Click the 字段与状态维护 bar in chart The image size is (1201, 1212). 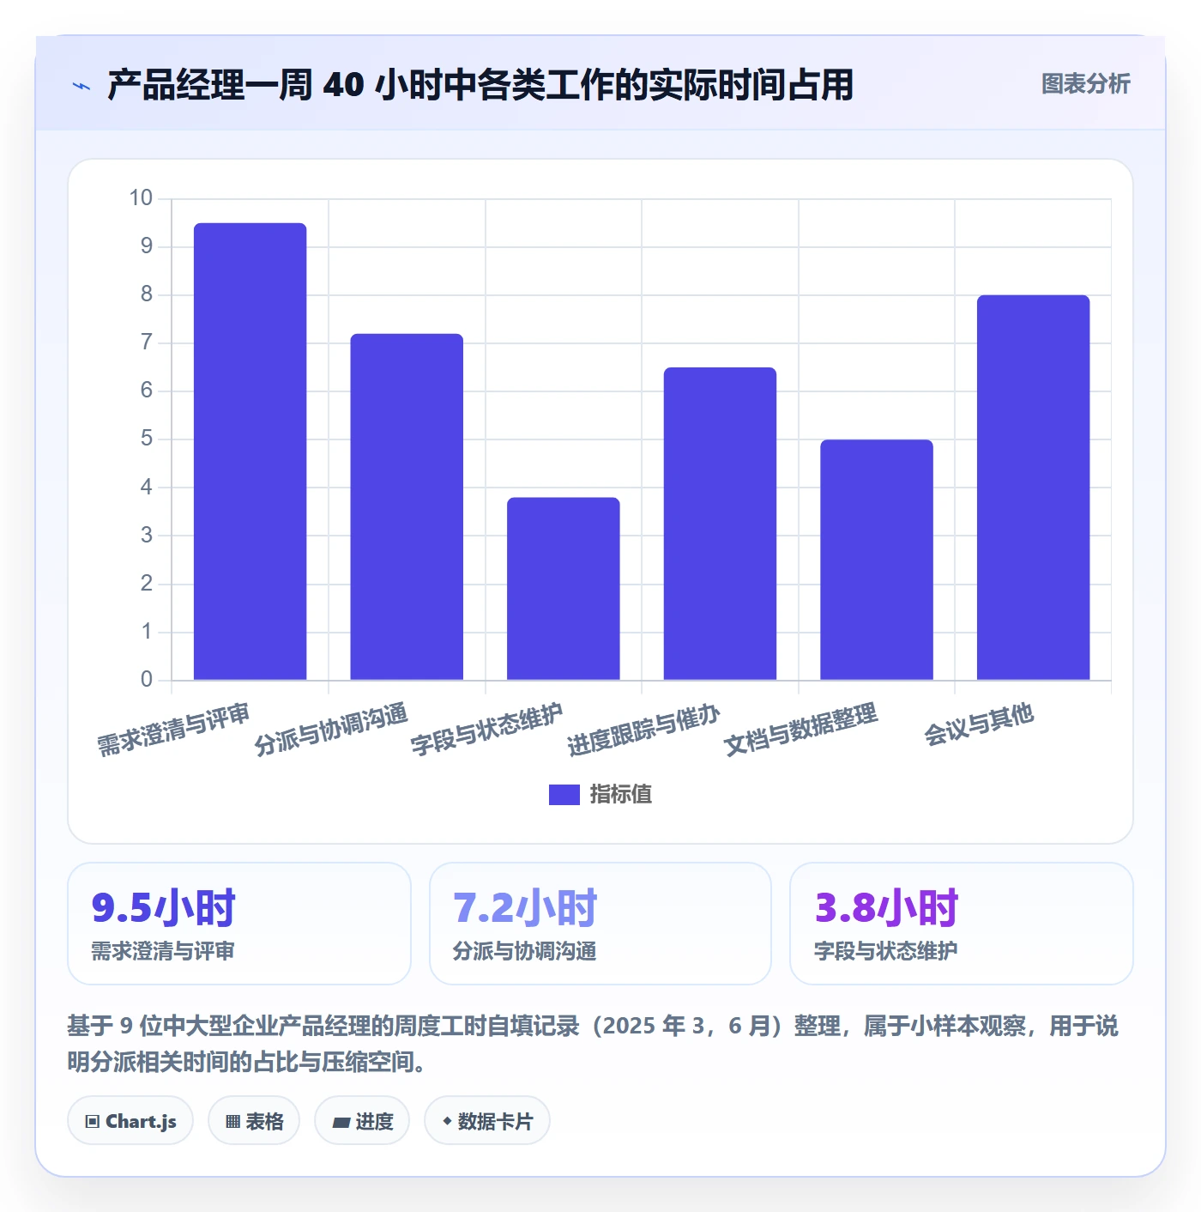[564, 589]
